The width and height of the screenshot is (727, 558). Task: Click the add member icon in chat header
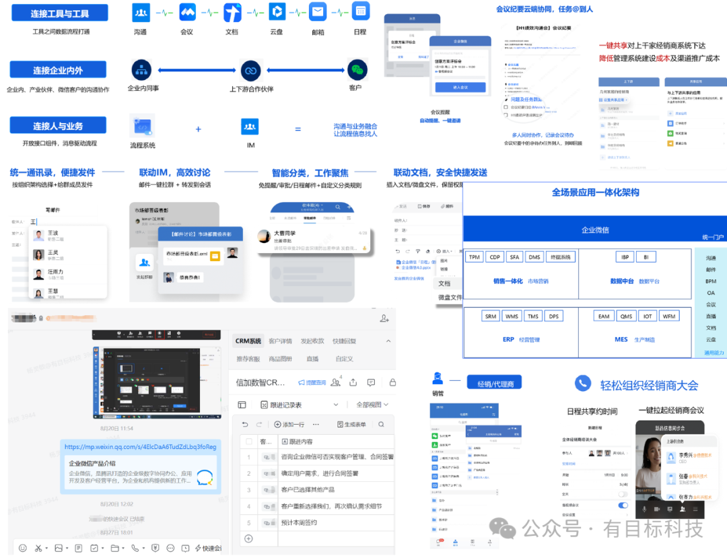[384, 318]
